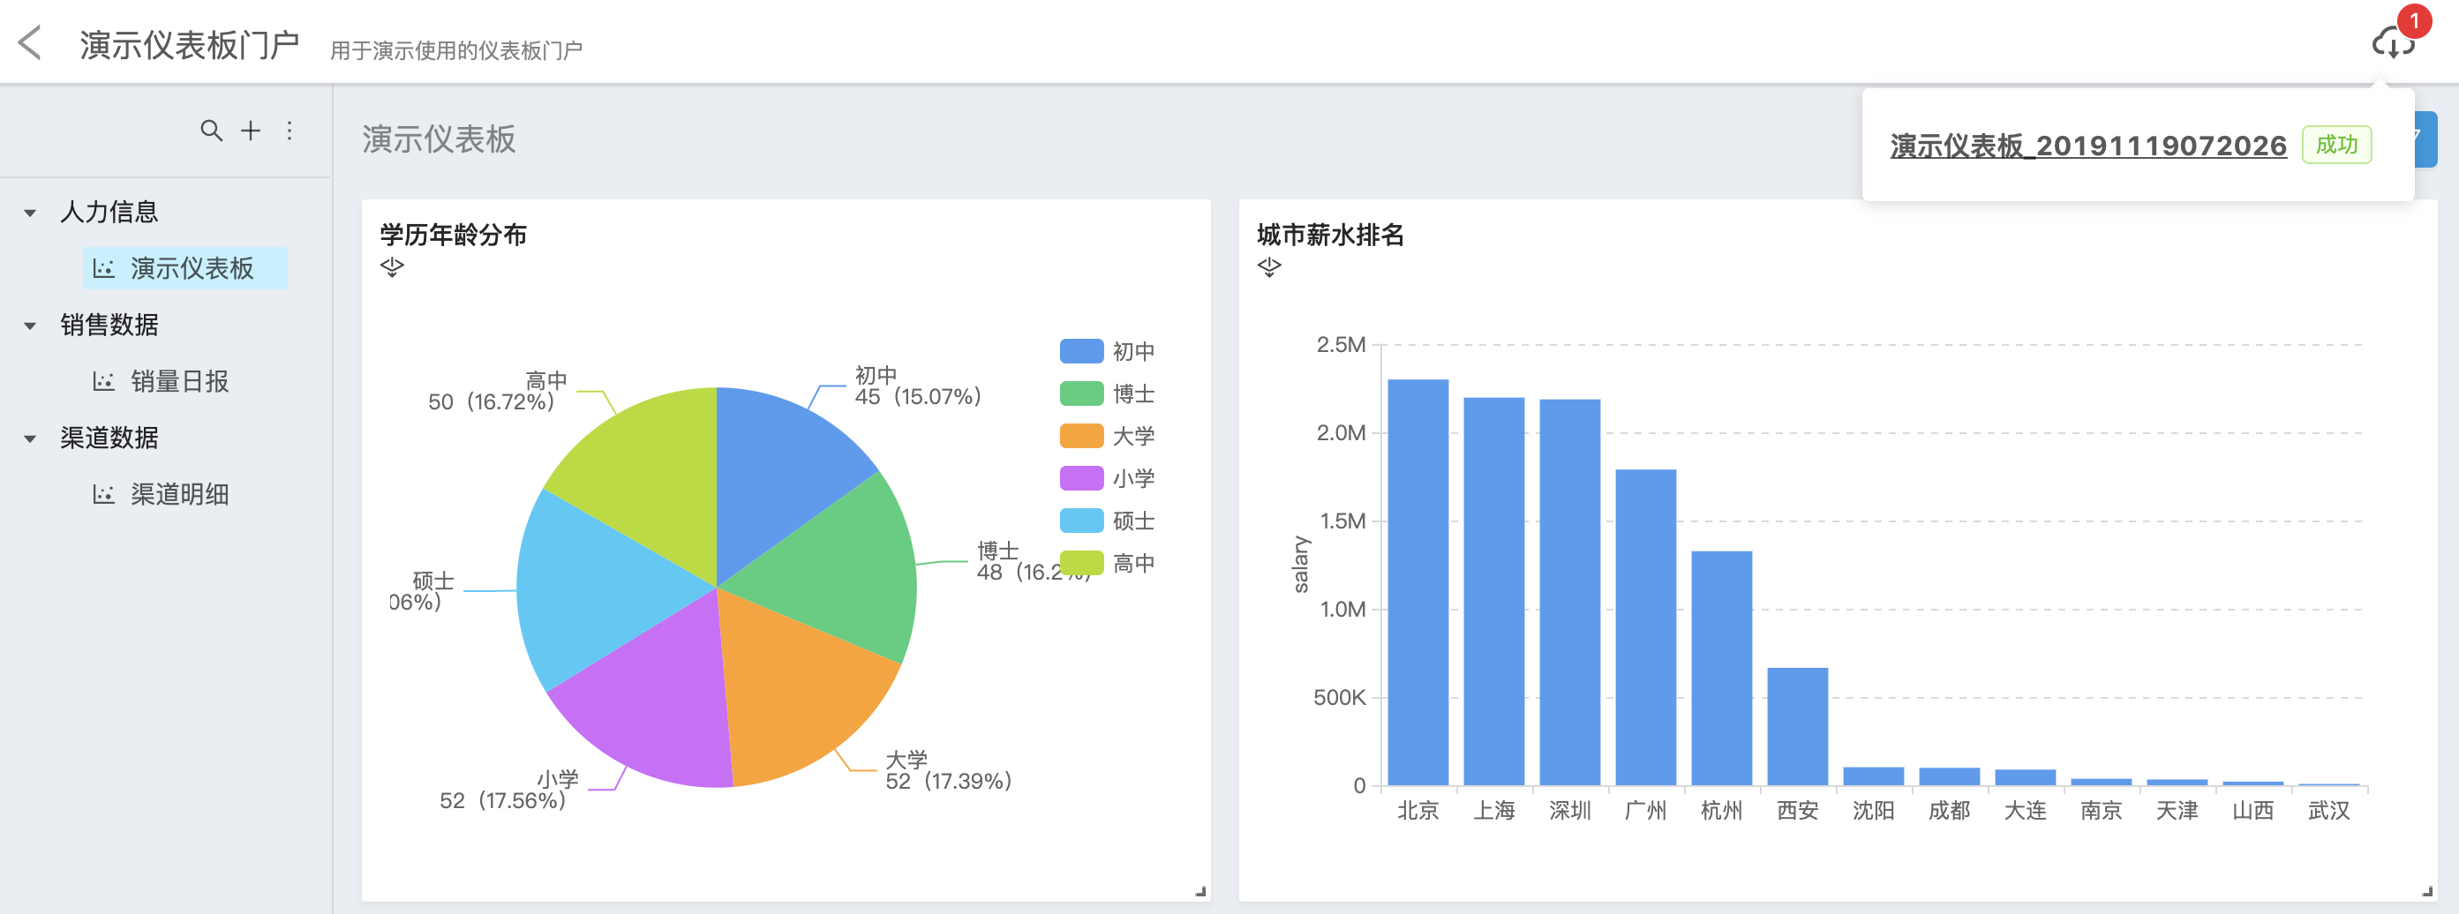Viewport: 2459px width, 914px height.
Task: Click widget icon under 城市薪水排名 title
Action: click(x=1268, y=267)
